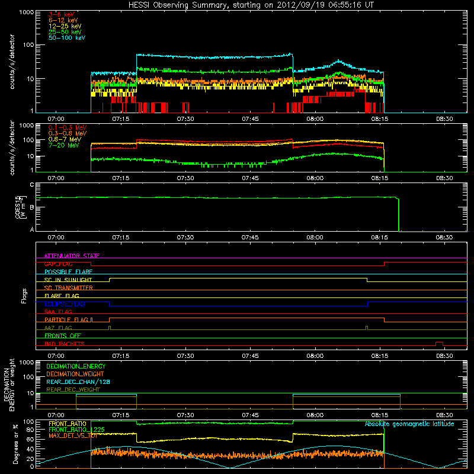Viewport: 474px width, 474px height.
Task: Click the Degrees or % axis label
Action: [x=15, y=444]
